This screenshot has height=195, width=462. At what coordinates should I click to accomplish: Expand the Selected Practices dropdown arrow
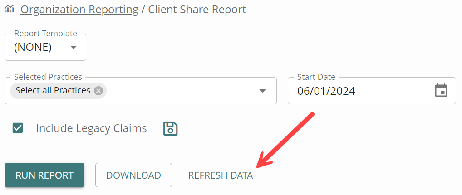coord(262,91)
